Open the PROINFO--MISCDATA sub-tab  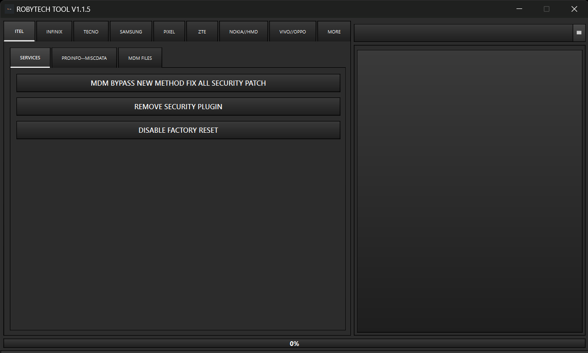(x=84, y=58)
